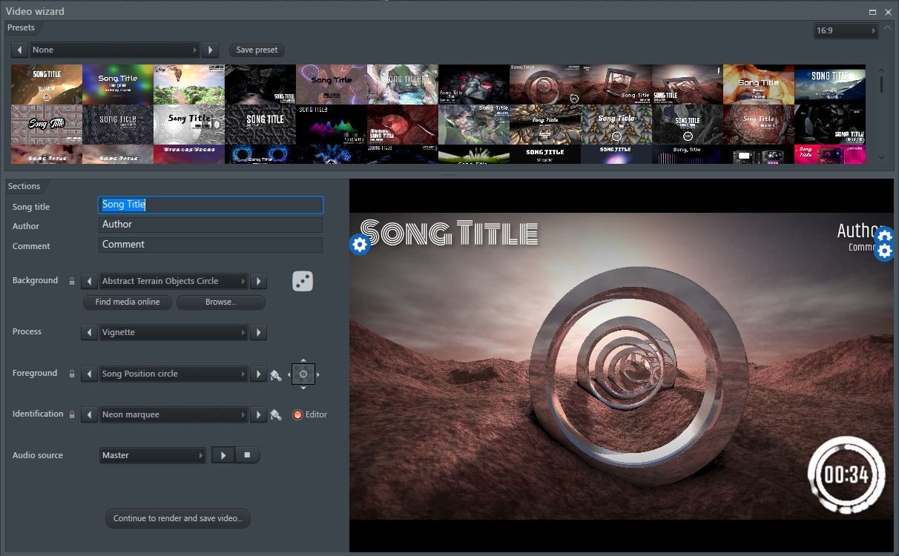
Task: Go to the next Foreground option
Action: pyautogui.click(x=258, y=374)
